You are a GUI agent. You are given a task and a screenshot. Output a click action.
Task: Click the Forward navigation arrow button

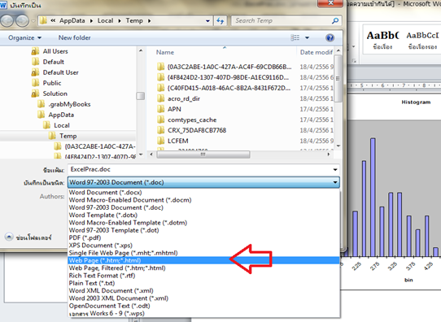pyautogui.click(x=22, y=20)
